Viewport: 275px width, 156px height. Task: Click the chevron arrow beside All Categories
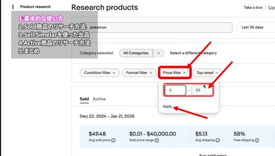click(159, 53)
